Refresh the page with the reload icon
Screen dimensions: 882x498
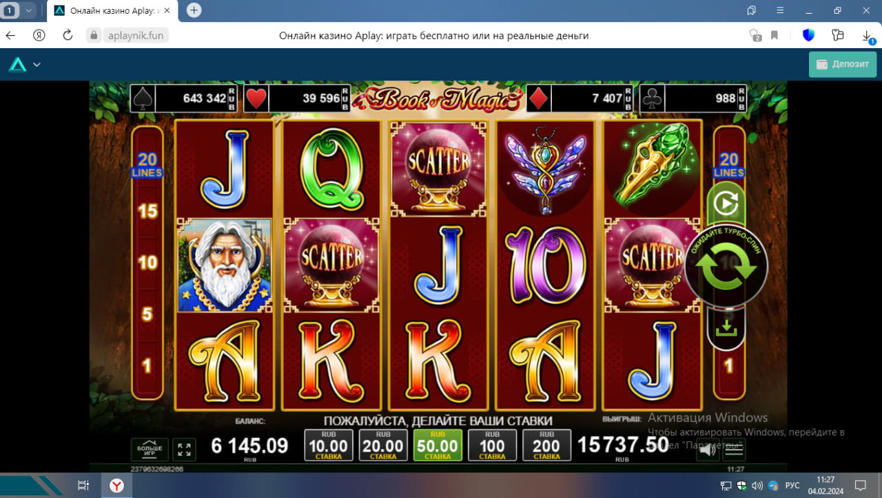[68, 35]
